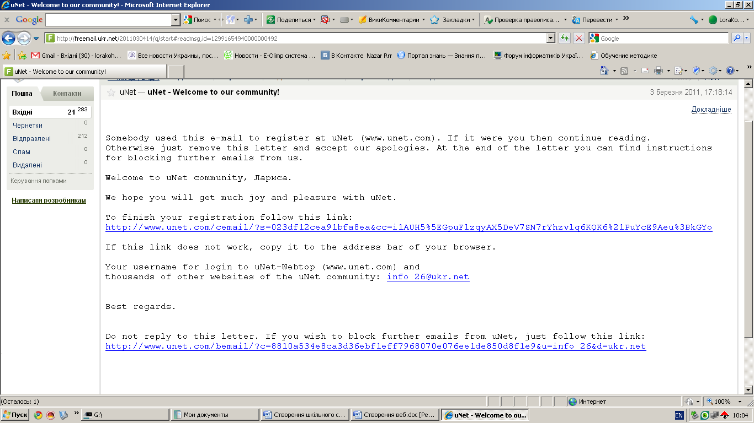Stop loading with the red X icon
Image resolution: width=754 pixels, height=423 pixels.
point(579,38)
